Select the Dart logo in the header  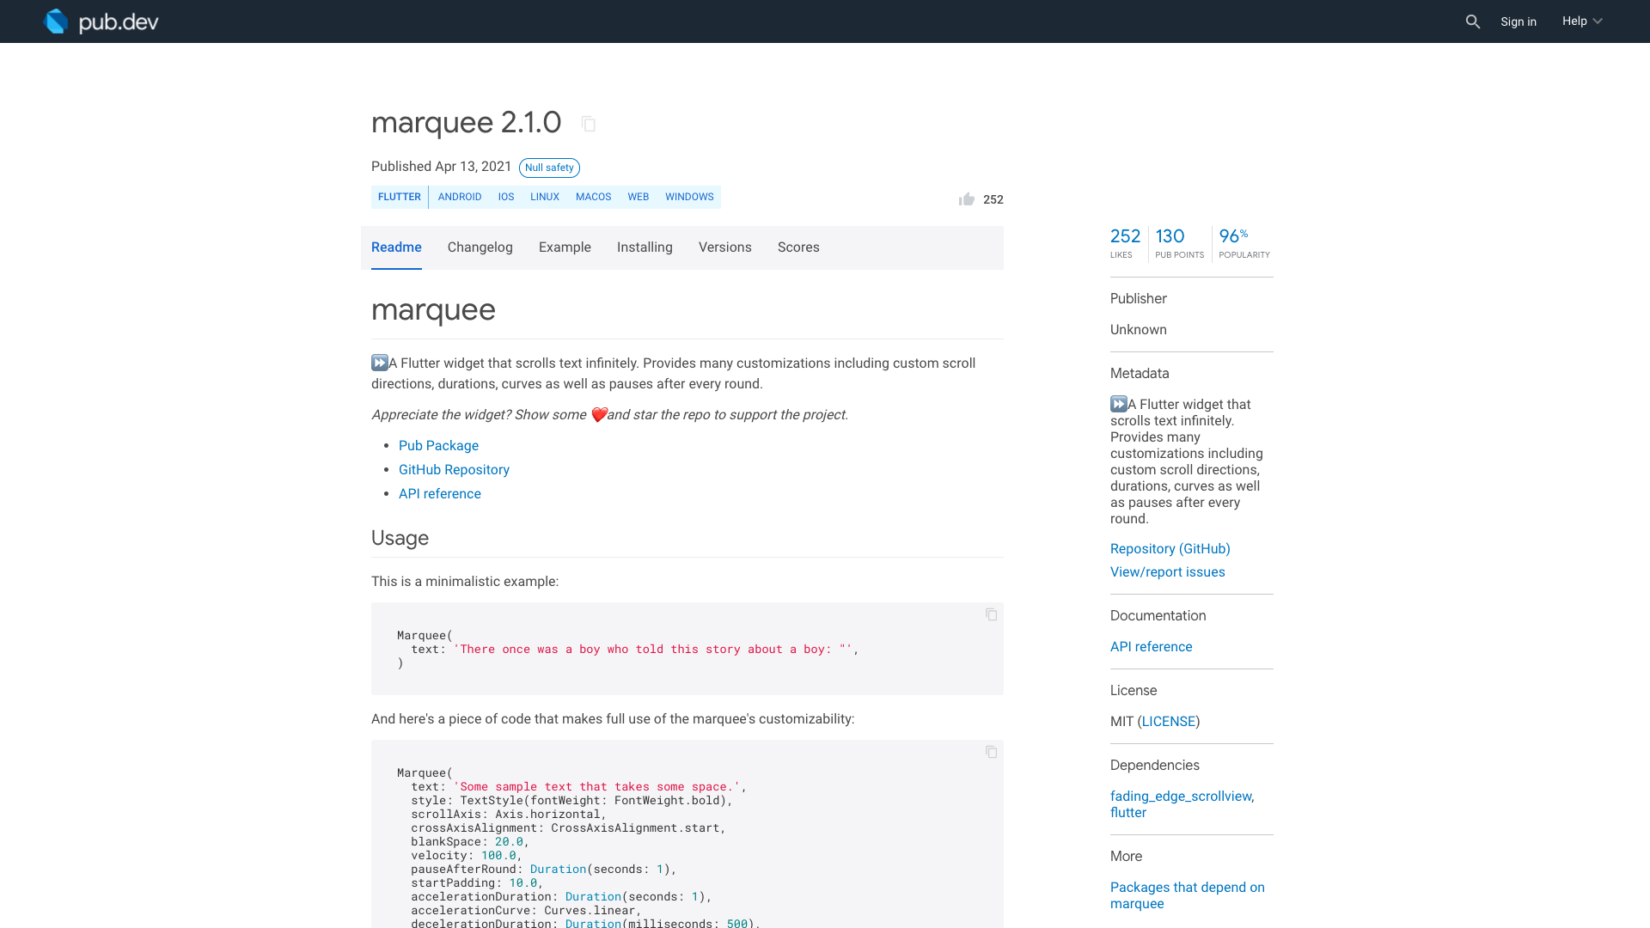(x=56, y=21)
